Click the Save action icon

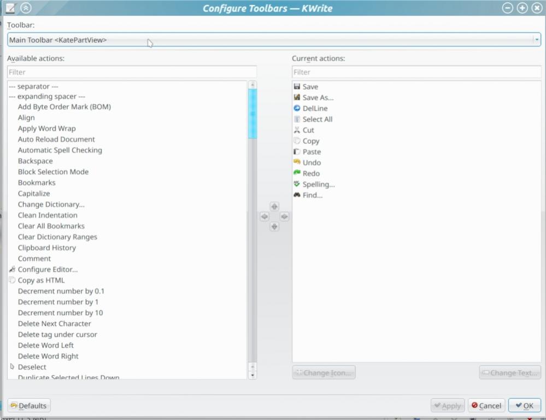[x=297, y=86]
